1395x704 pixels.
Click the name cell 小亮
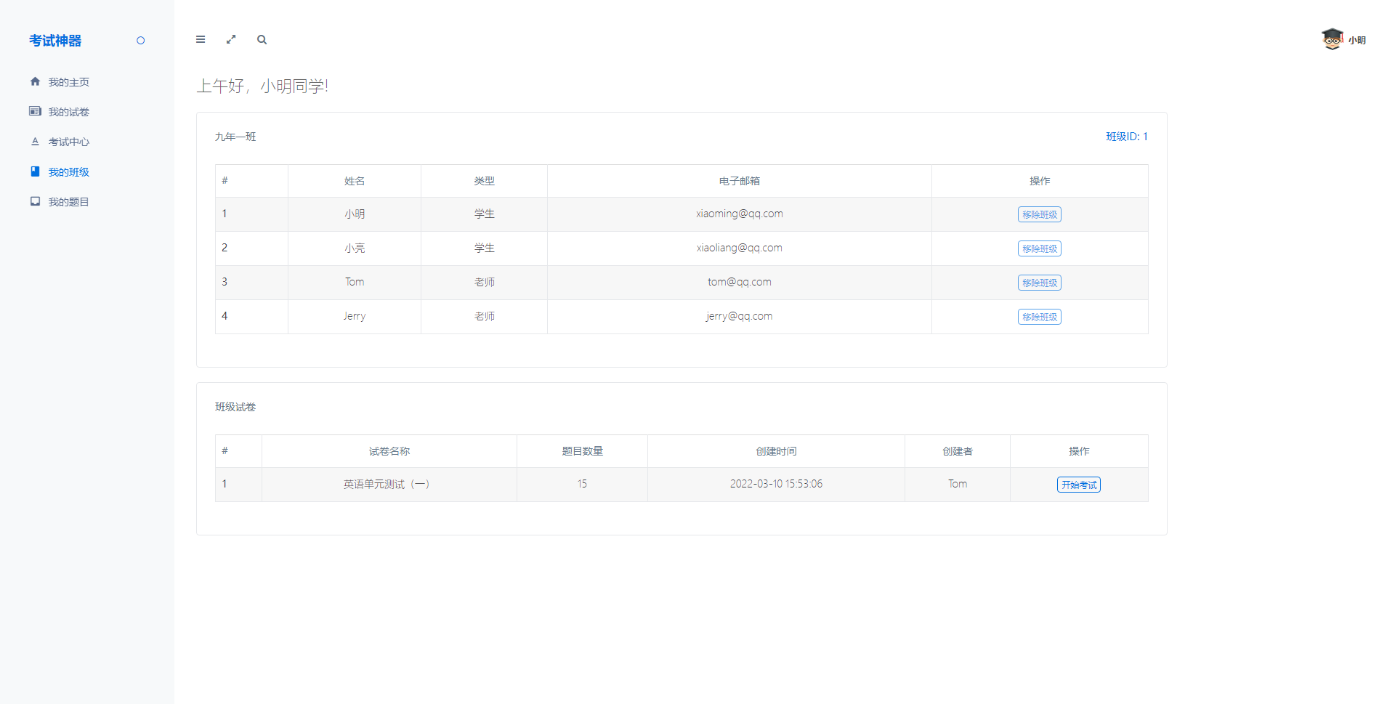[x=355, y=248]
